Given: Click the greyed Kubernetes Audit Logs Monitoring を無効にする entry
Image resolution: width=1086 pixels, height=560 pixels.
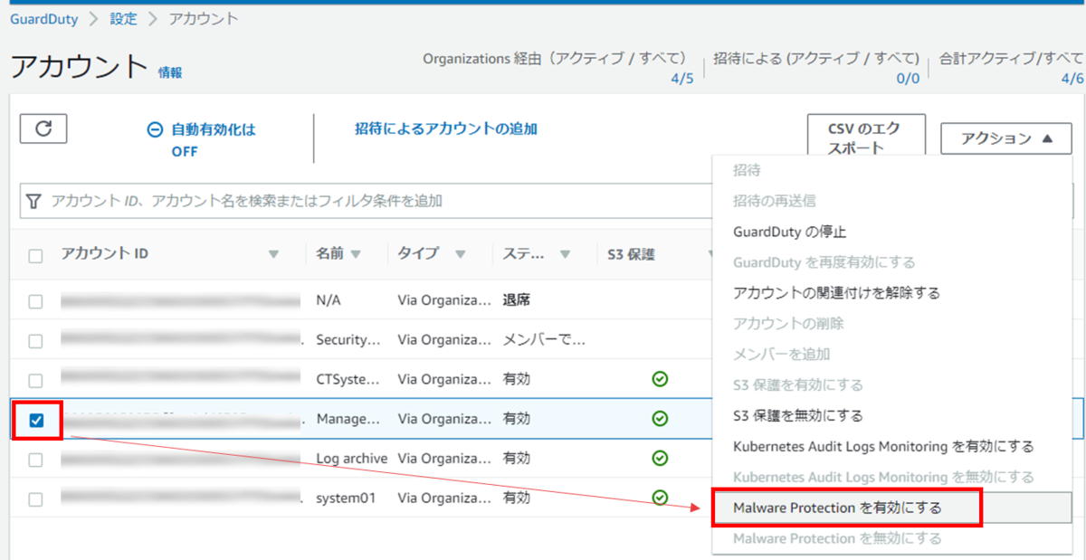Looking at the screenshot, I should (x=882, y=477).
